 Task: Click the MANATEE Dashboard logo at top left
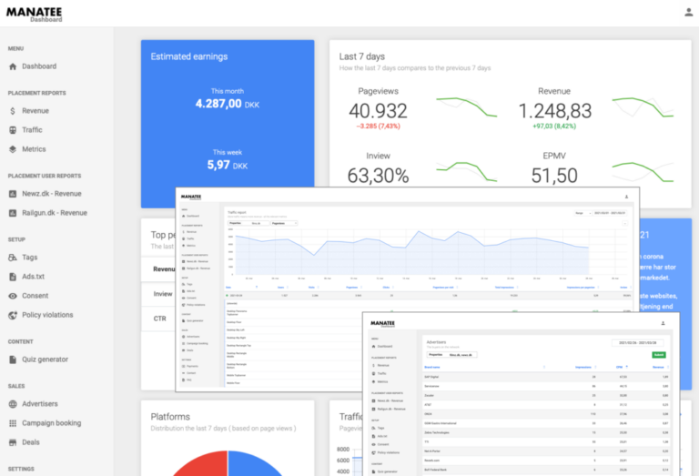coord(35,14)
